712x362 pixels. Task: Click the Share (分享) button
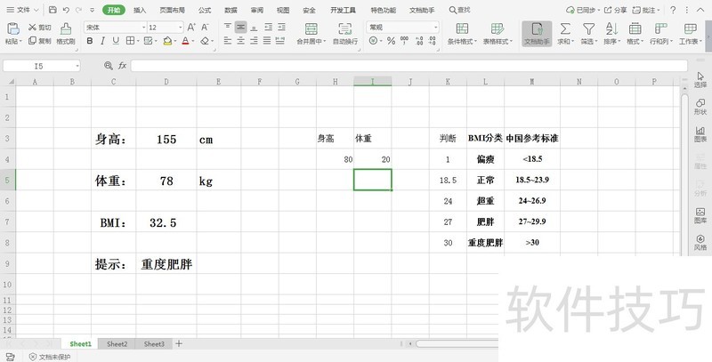tap(615, 10)
